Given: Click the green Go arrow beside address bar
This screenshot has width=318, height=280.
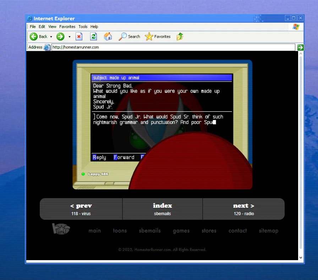Looking at the screenshot, I should coord(300,47).
